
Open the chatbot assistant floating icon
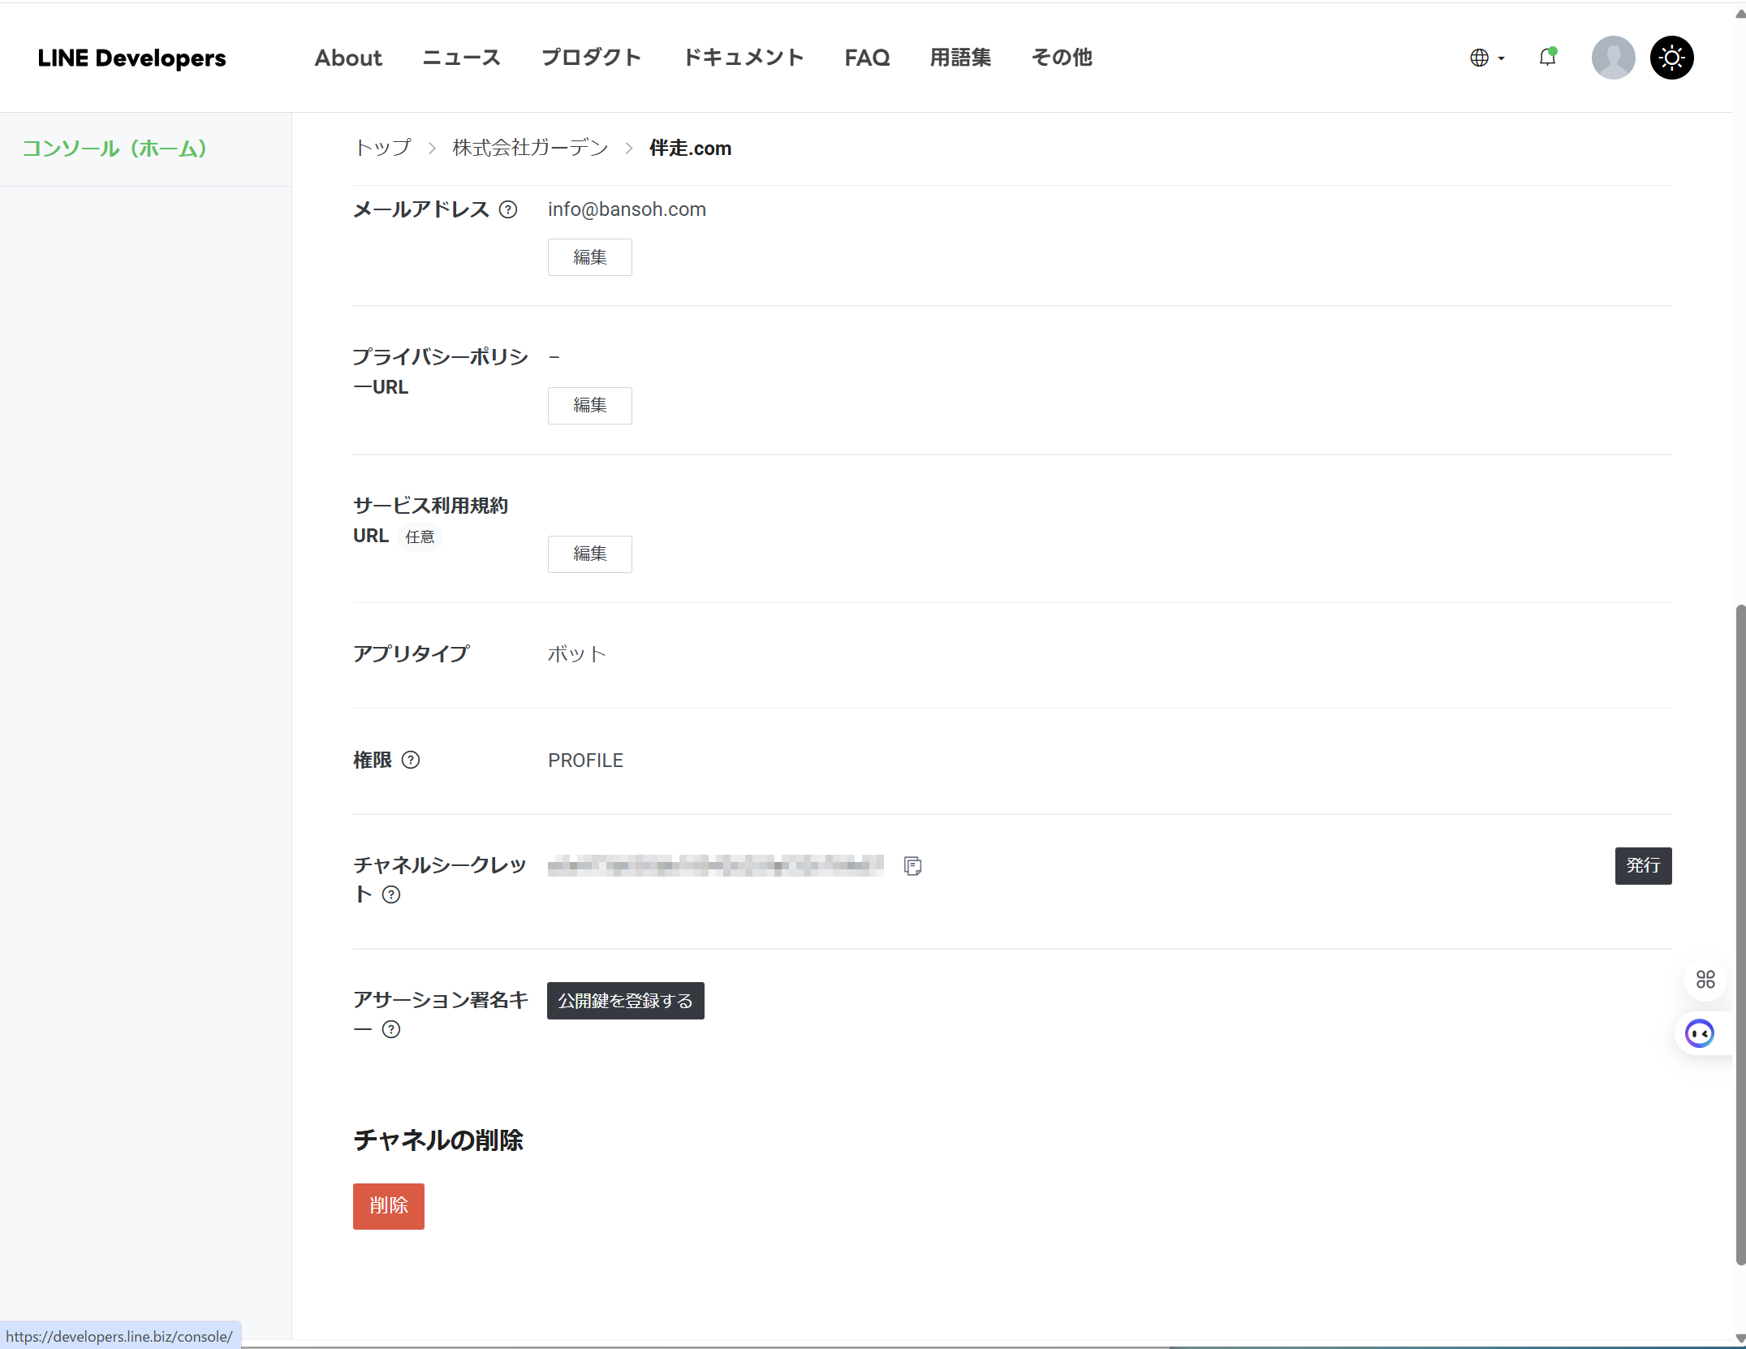(1699, 1034)
